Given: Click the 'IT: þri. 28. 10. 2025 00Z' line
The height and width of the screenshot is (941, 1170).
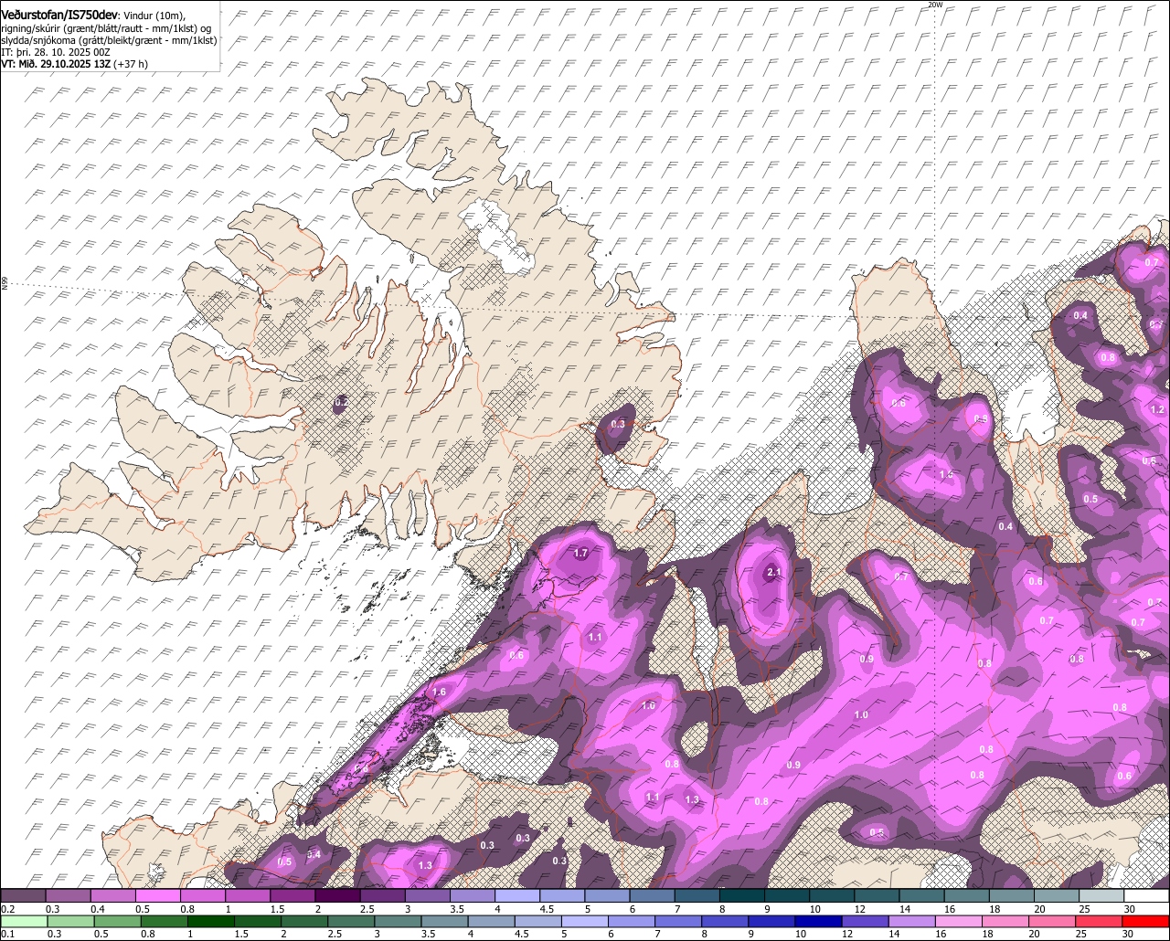Looking at the screenshot, I should click(54, 52).
